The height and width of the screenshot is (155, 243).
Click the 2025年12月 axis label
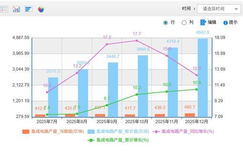coord(196,122)
